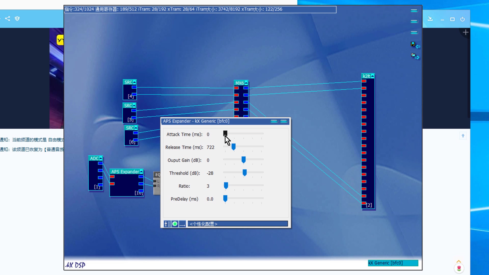Click the plus icon in background window
This screenshot has width=489, height=275.
coord(466,32)
